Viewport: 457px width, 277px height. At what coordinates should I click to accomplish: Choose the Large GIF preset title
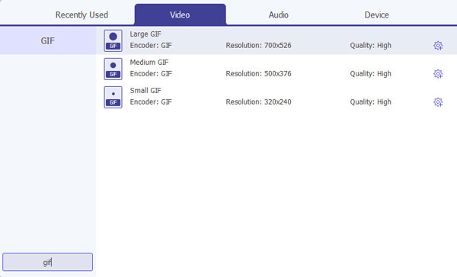tap(145, 34)
